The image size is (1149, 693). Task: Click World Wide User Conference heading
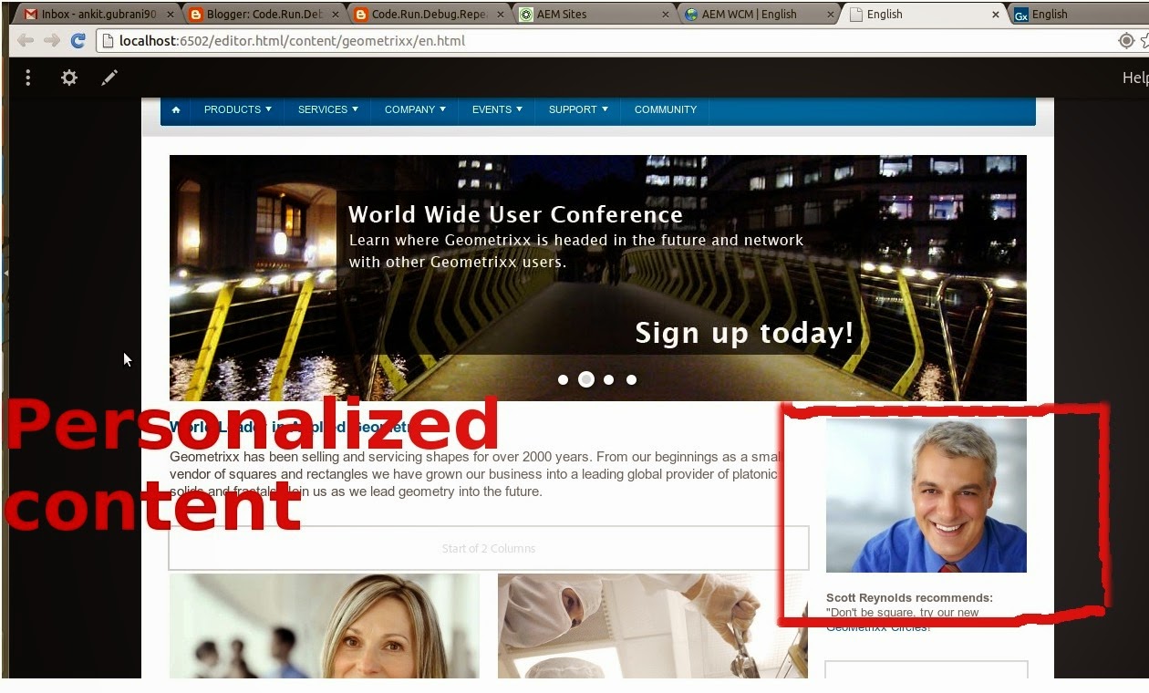coord(515,214)
